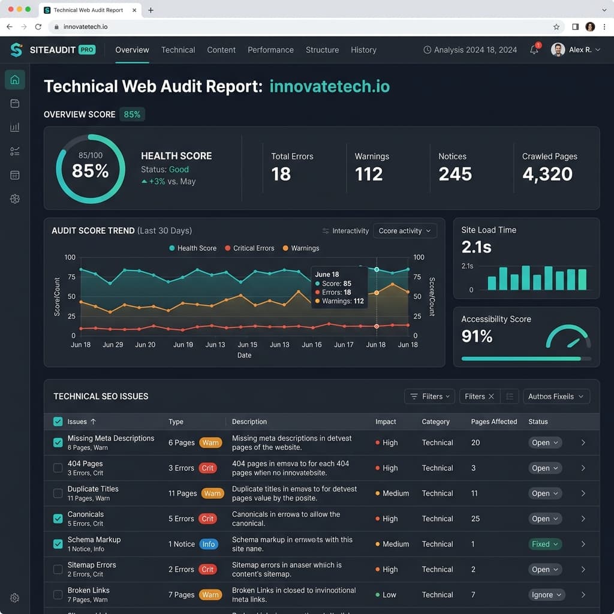Click the Interactivity sliders icon

(x=326, y=231)
